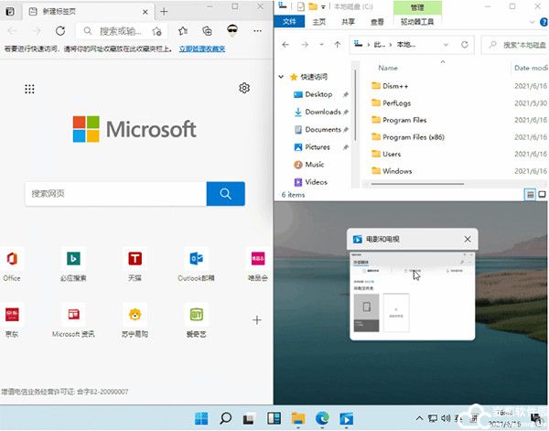Open Edge favorites star icon
The image size is (549, 431).
(x=182, y=31)
